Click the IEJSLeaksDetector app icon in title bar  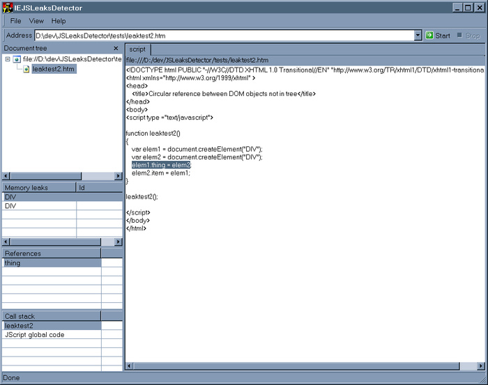(x=8, y=8)
